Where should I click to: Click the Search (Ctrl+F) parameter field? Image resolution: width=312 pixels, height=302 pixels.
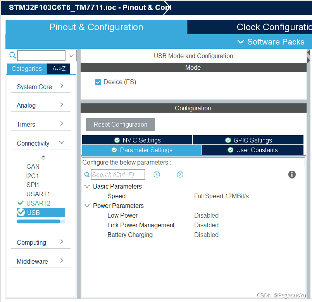pyautogui.click(x=118, y=175)
